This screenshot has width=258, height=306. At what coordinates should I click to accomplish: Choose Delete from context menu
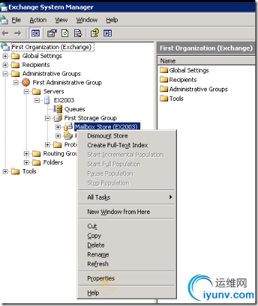click(x=127, y=245)
